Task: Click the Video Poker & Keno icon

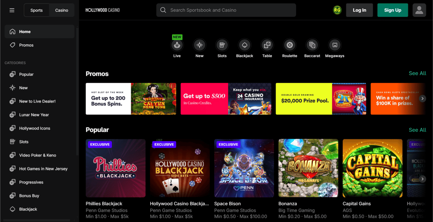Action: tap(13, 155)
